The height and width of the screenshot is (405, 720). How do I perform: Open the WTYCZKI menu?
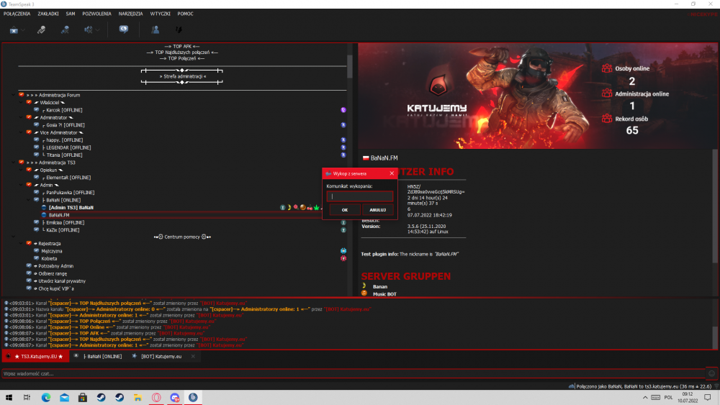click(x=161, y=14)
